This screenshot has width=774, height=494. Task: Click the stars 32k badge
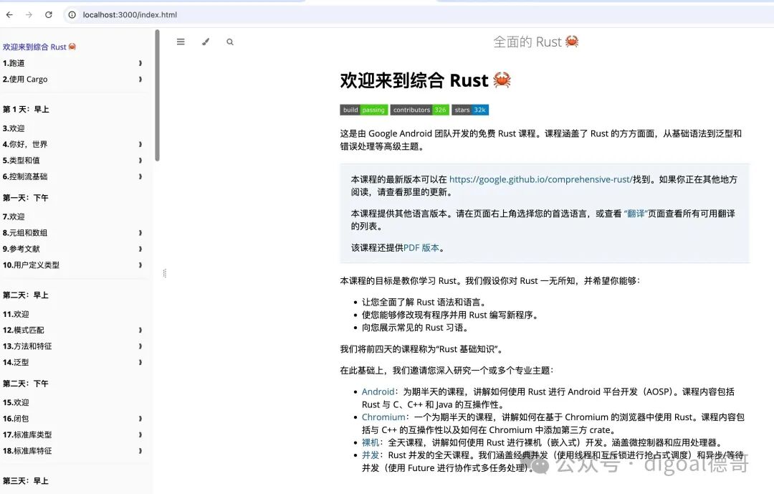coord(470,110)
